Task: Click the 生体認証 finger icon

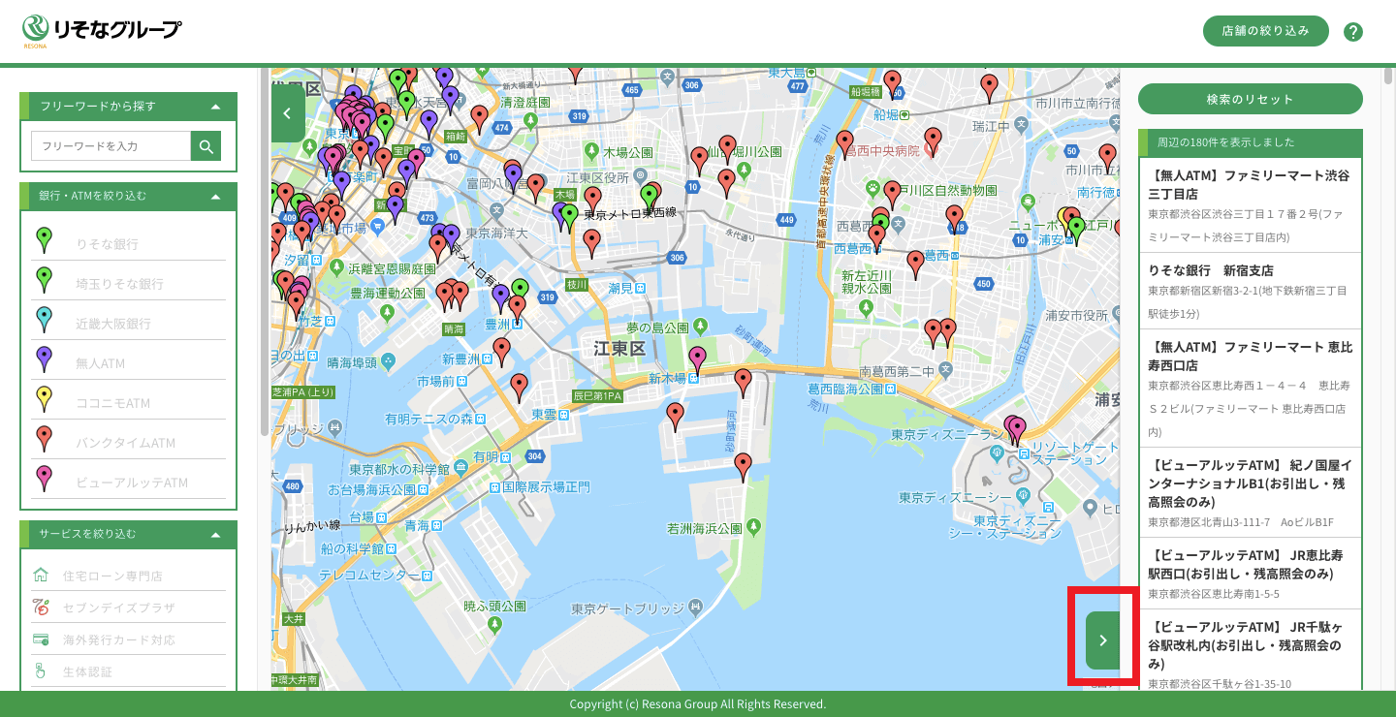Action: (41, 670)
